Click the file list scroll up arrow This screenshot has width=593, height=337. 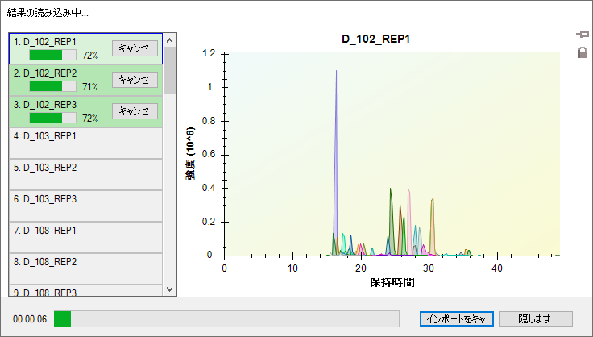(169, 40)
